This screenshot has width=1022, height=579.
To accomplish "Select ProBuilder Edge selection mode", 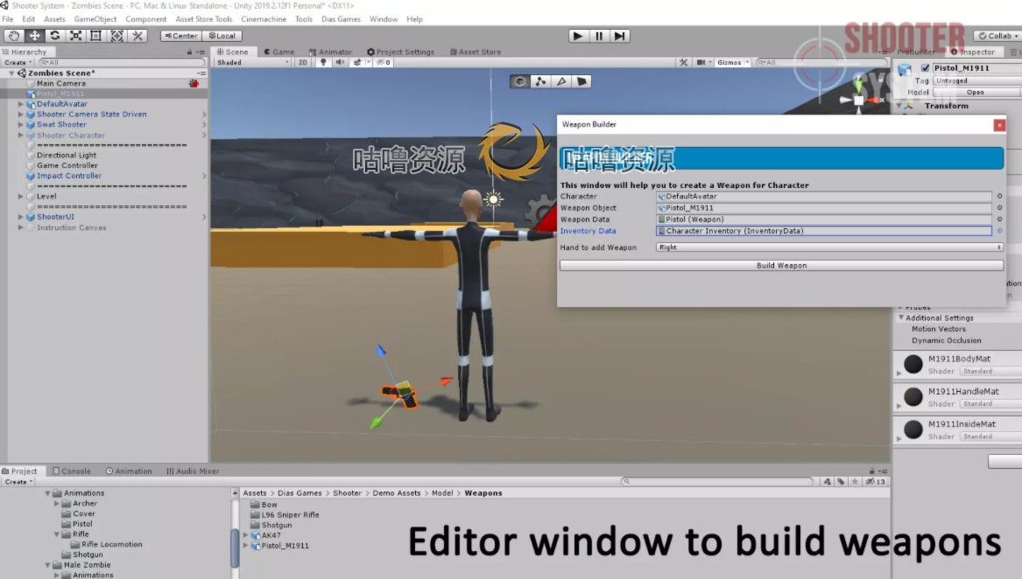I will (x=561, y=81).
